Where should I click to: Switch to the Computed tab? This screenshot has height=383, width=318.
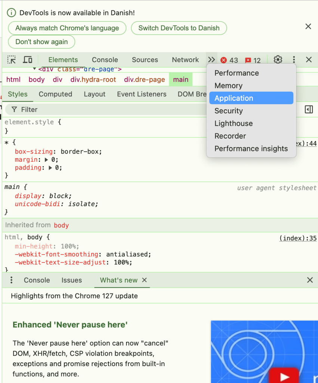55,94
